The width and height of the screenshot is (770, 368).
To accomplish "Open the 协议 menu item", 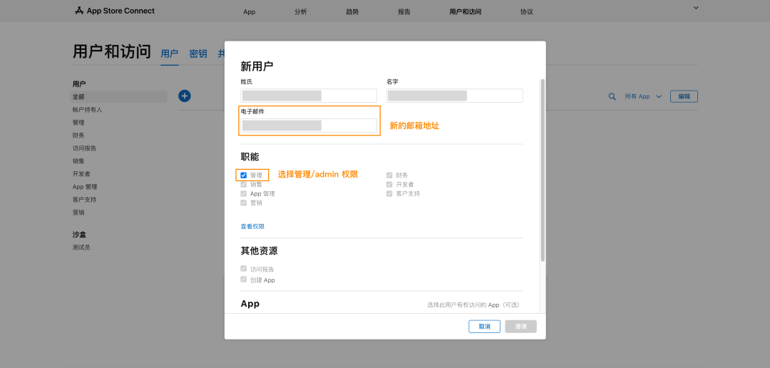I will click(527, 12).
